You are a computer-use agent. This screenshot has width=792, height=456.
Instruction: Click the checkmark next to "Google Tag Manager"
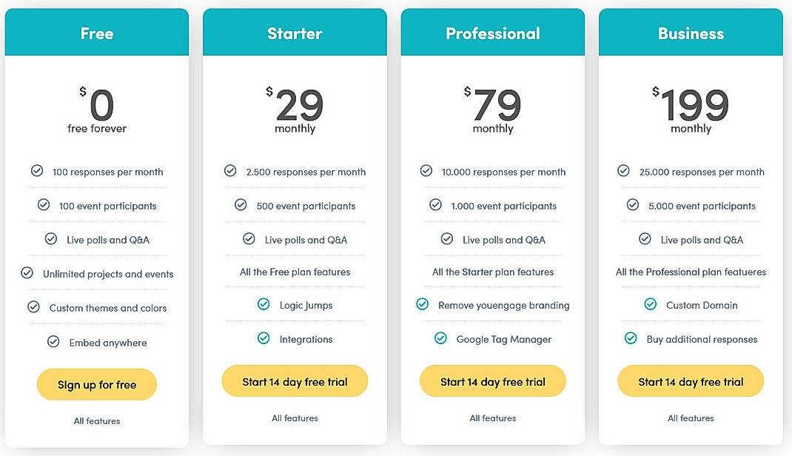click(x=441, y=339)
